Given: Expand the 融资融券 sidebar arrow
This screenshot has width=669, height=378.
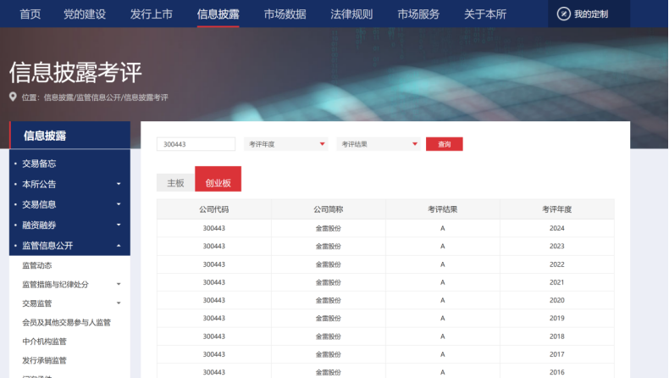Looking at the screenshot, I should click(119, 225).
